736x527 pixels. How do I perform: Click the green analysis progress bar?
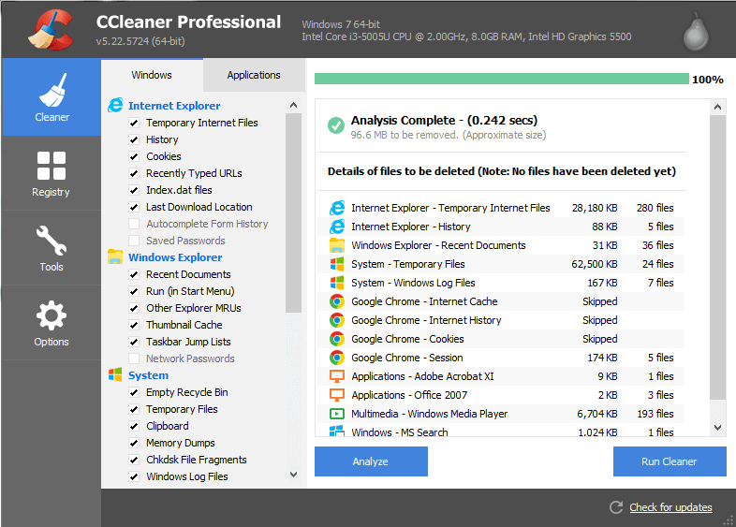[501, 79]
